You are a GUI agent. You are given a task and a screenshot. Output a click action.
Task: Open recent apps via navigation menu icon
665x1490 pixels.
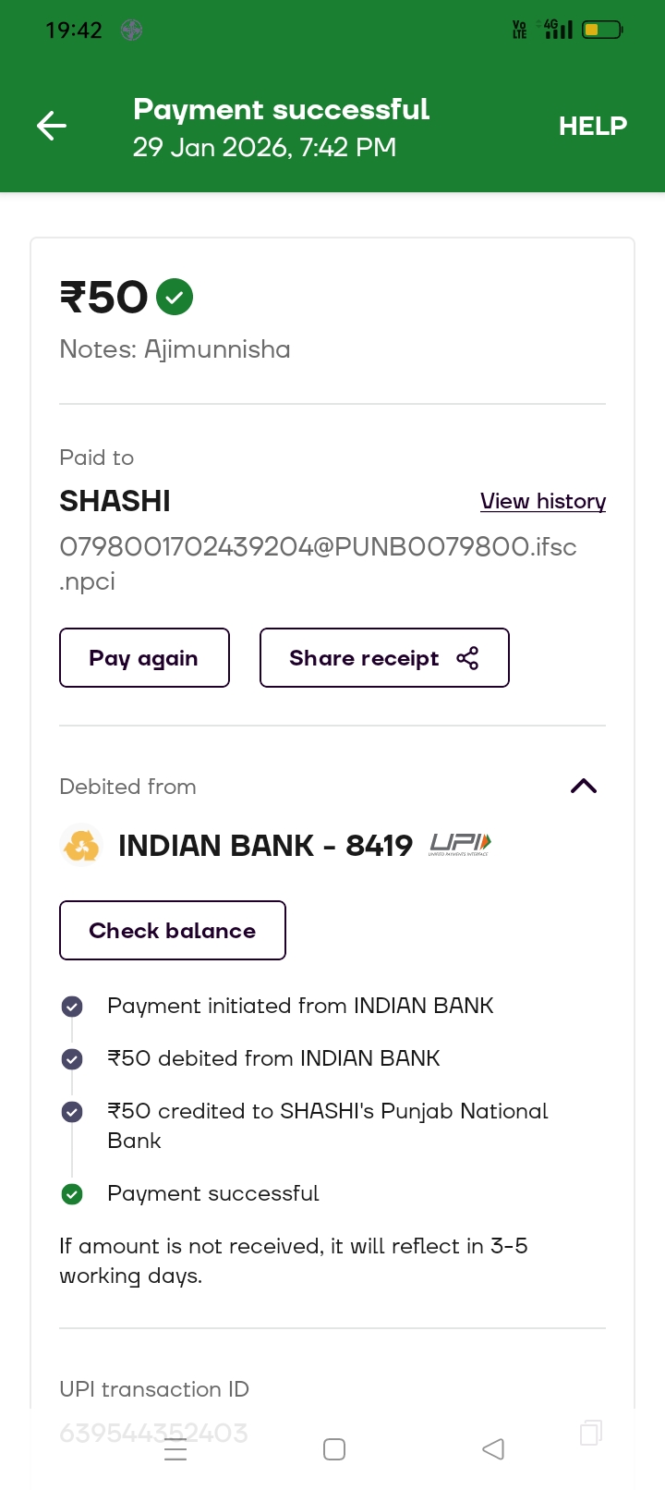tap(175, 1449)
